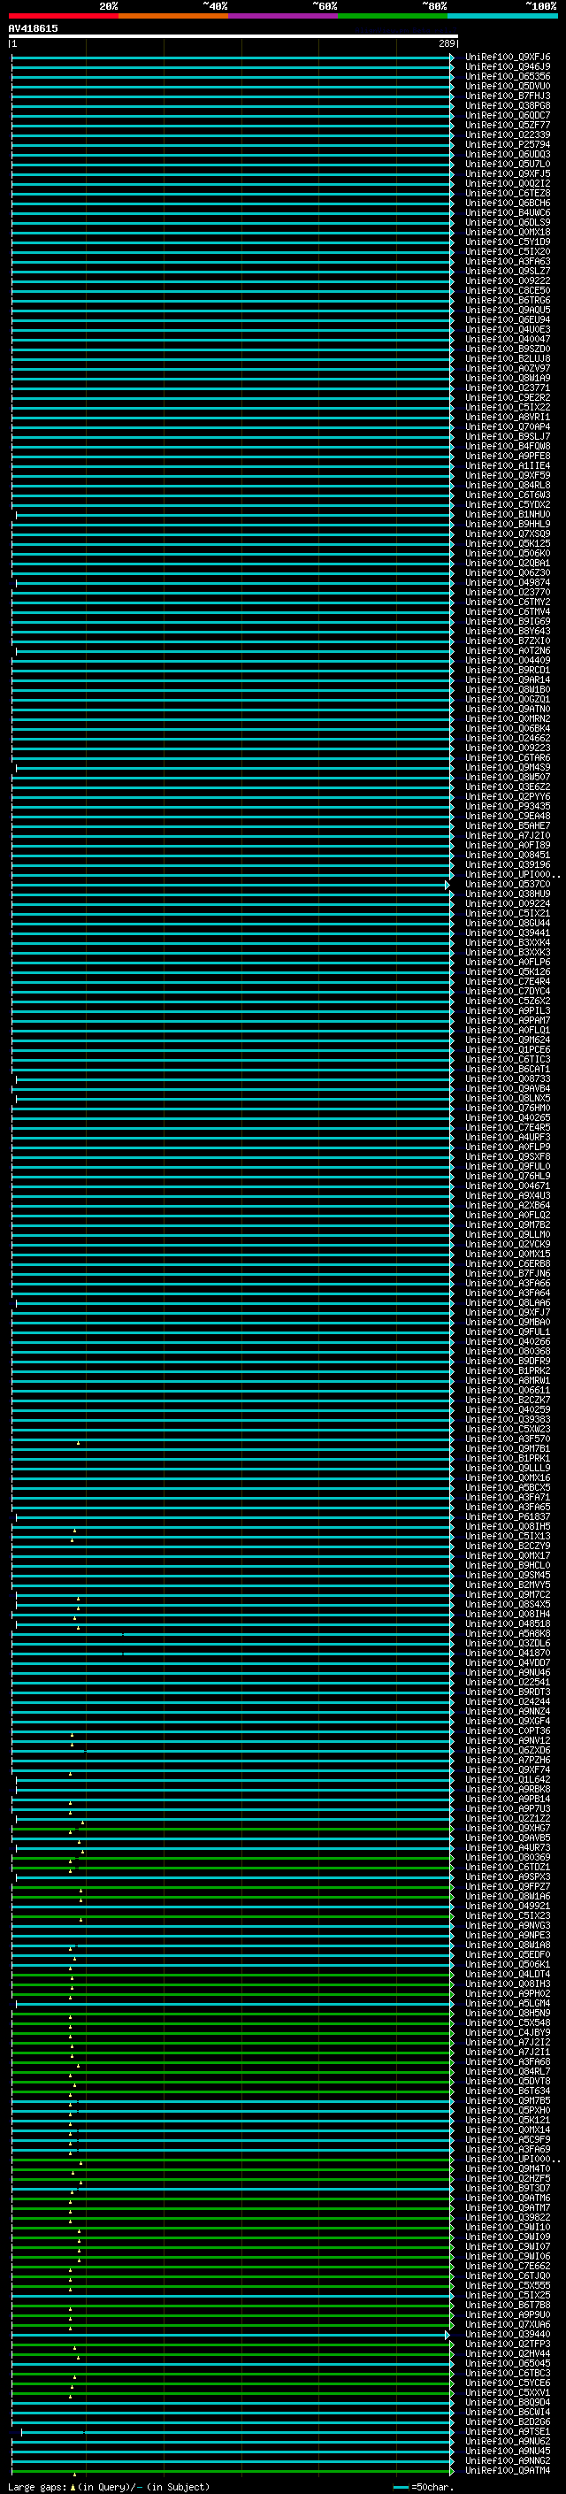
Task: Select the UniRef100_O65045 label
Action: 508,2363
